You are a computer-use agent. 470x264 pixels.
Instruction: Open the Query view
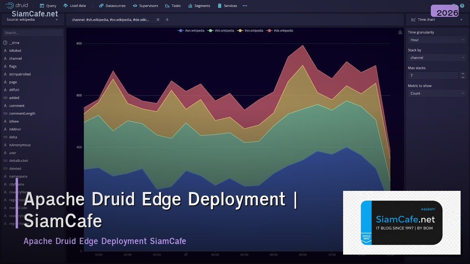(x=48, y=5)
